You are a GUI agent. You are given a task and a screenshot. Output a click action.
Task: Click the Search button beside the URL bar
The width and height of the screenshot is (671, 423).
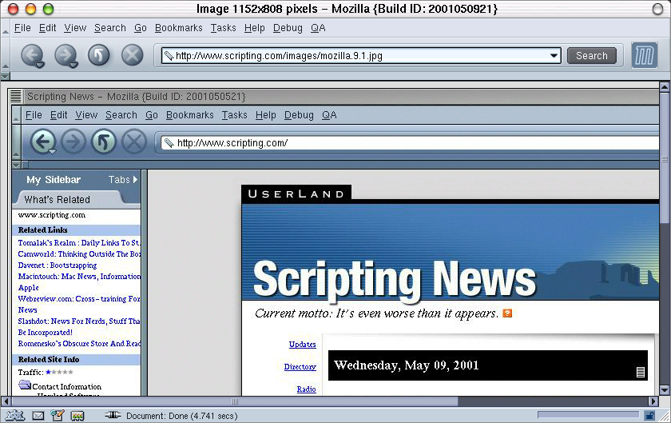(x=591, y=56)
